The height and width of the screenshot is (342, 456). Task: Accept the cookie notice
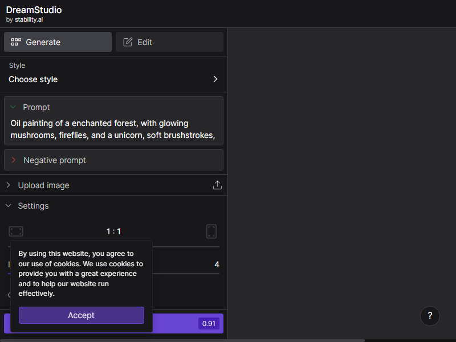pyautogui.click(x=82, y=315)
